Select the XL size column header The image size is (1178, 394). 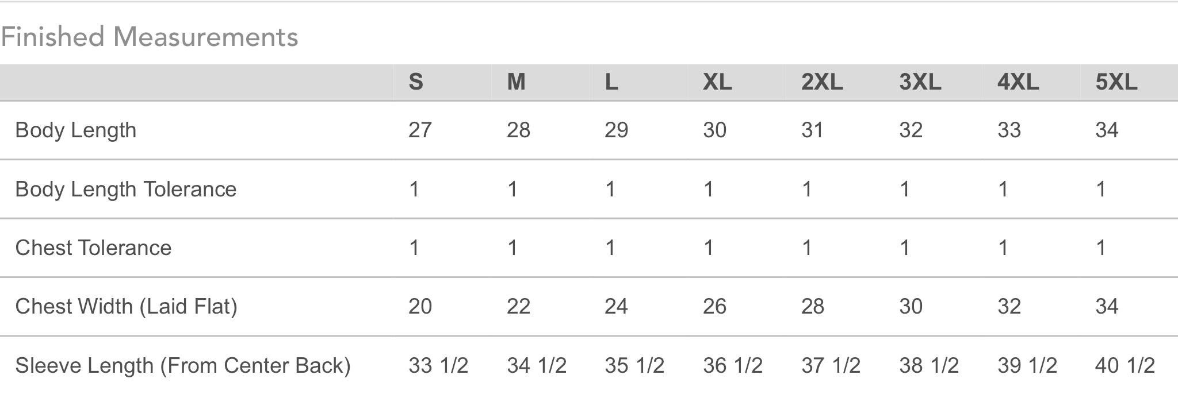[x=717, y=82]
